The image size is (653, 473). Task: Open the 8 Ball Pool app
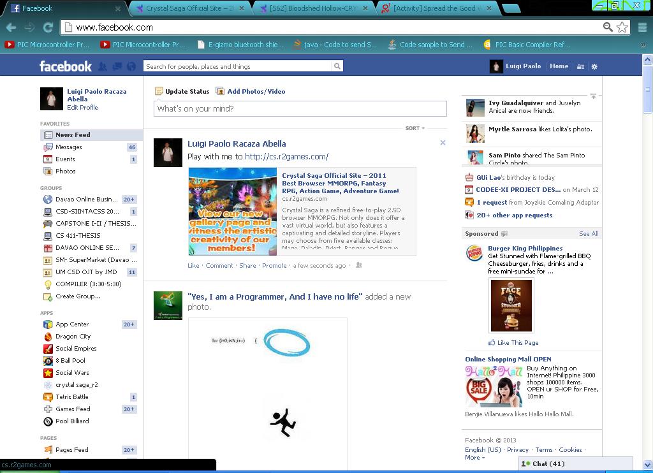tap(70, 361)
